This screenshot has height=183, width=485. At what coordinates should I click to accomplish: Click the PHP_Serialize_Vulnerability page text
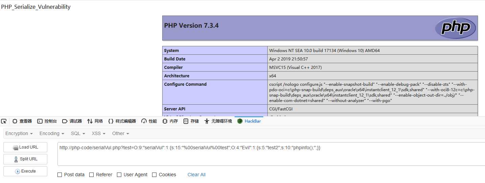click(x=36, y=7)
